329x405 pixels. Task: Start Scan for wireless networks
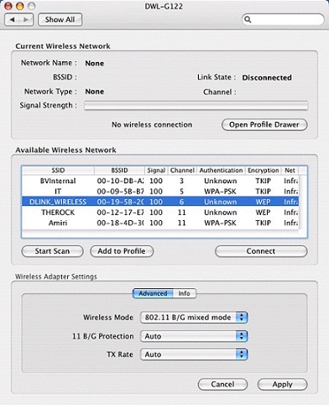pyautogui.click(x=52, y=251)
